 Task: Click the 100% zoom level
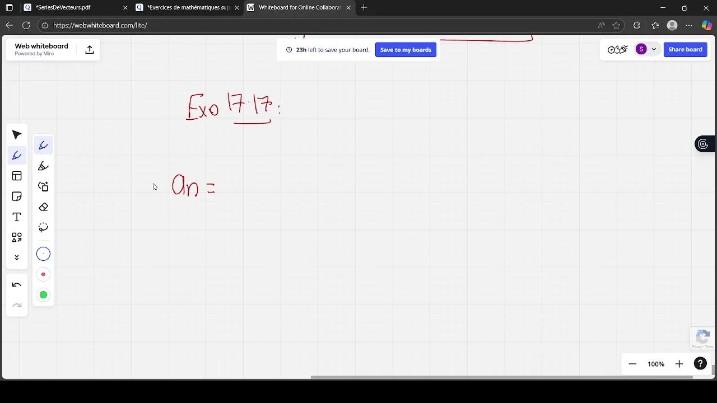click(656, 364)
